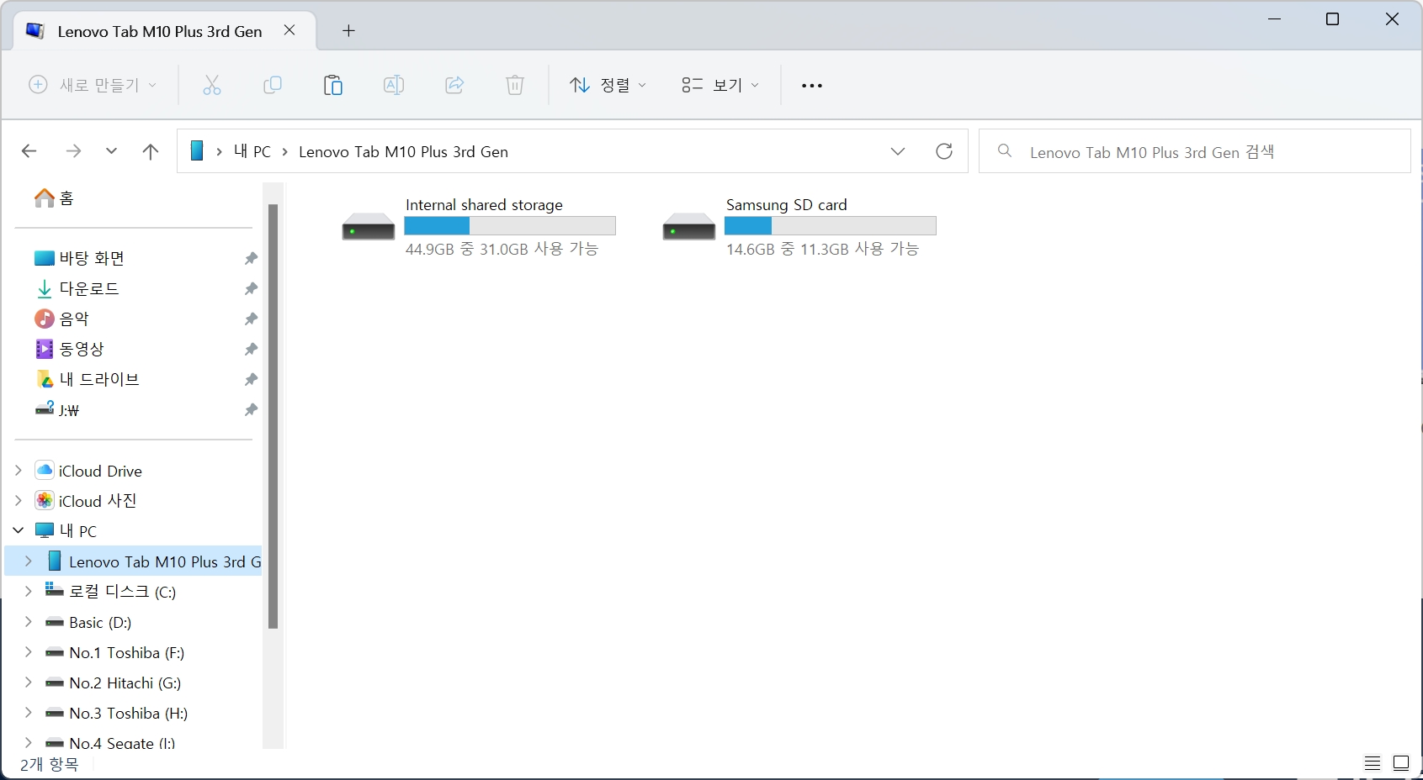Unpin 동영상 using its pin icon
This screenshot has width=1423, height=780.
click(251, 349)
